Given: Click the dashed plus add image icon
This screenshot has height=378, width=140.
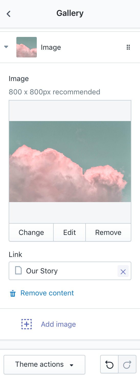Looking at the screenshot, I should coord(27,324).
